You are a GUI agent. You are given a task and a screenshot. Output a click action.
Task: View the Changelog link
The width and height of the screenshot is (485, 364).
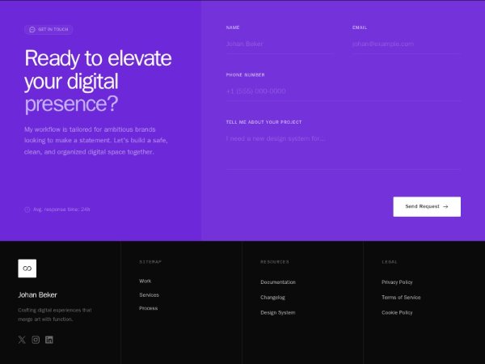pos(272,297)
